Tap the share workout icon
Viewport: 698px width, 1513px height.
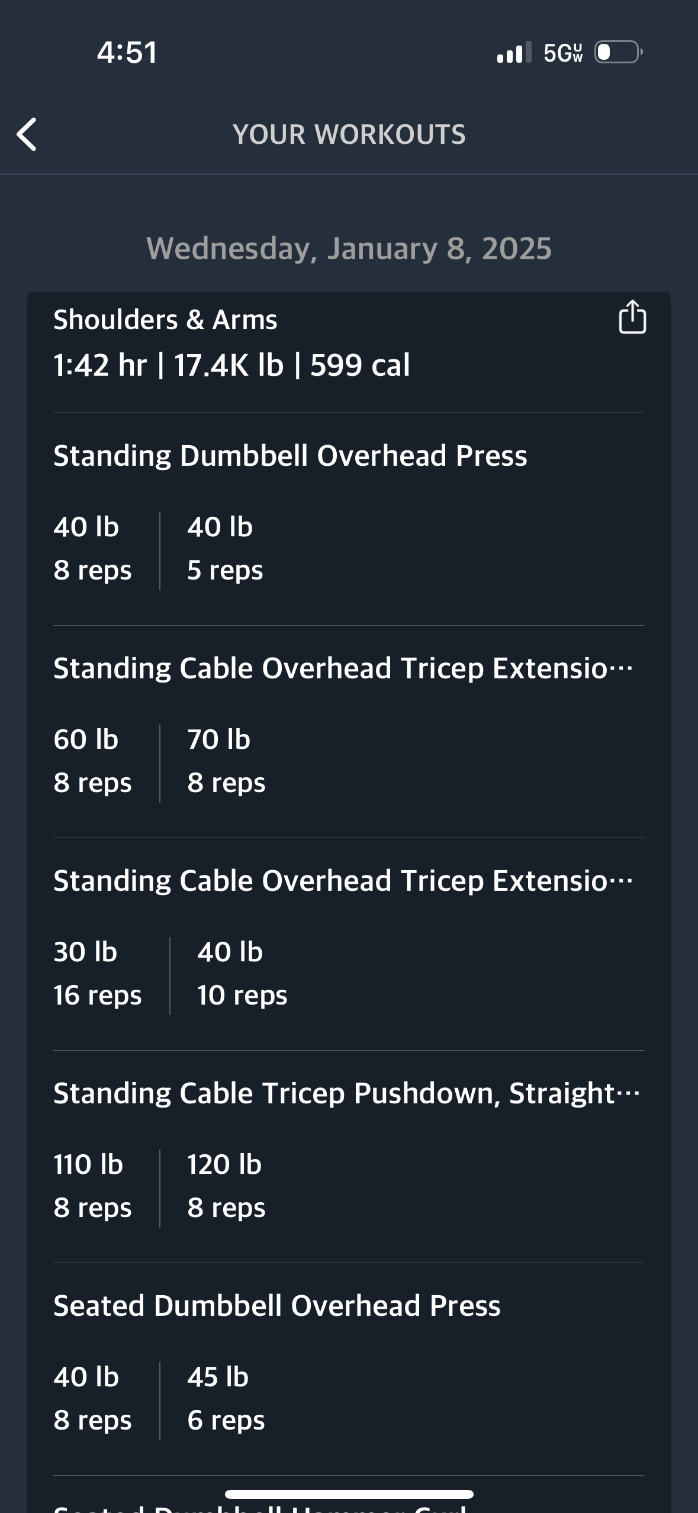[x=632, y=318]
